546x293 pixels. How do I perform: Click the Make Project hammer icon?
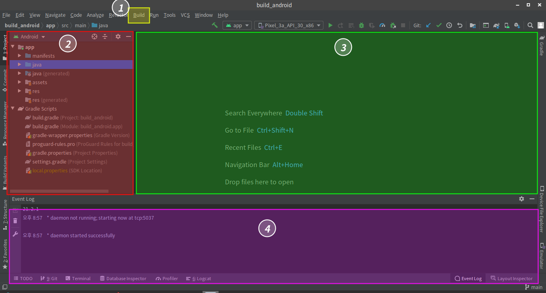point(215,25)
